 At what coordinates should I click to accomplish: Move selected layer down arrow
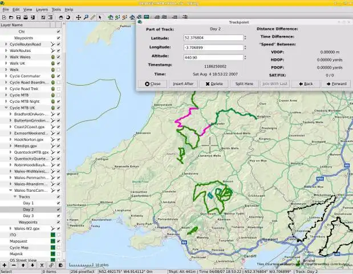click(33, 265)
